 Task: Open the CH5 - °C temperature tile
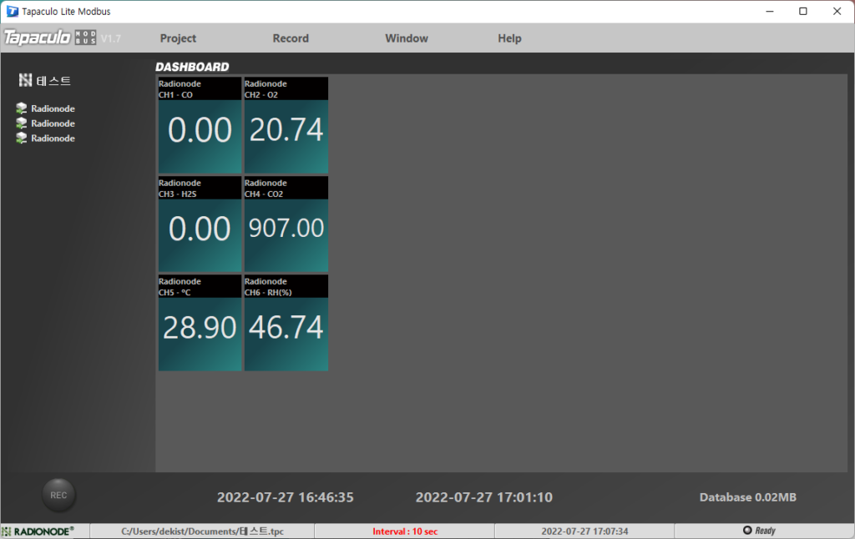pos(200,323)
